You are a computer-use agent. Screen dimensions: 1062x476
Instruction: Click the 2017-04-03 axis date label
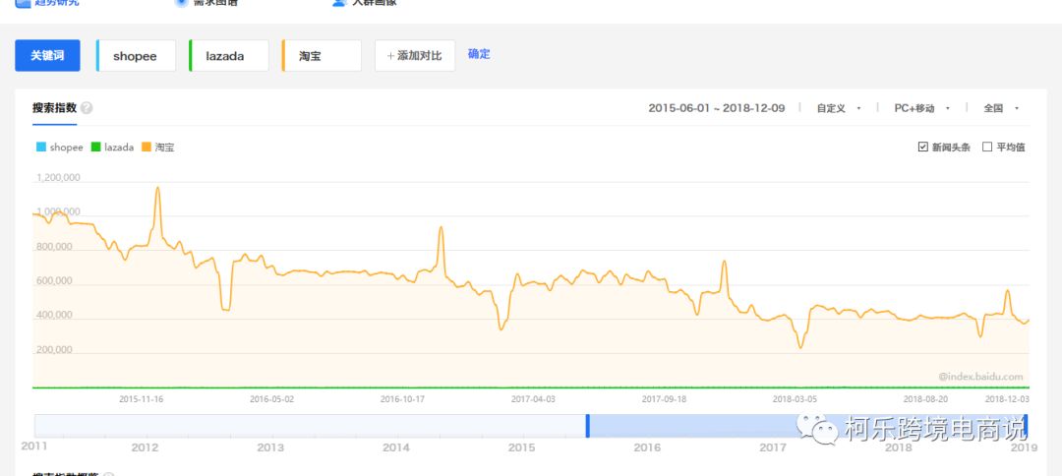pyautogui.click(x=533, y=399)
